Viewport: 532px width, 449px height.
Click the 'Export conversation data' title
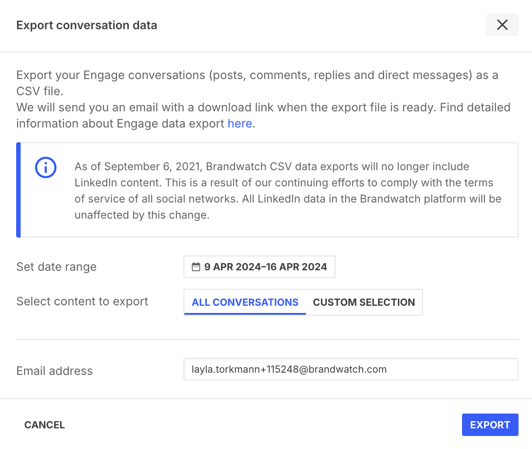[87, 25]
